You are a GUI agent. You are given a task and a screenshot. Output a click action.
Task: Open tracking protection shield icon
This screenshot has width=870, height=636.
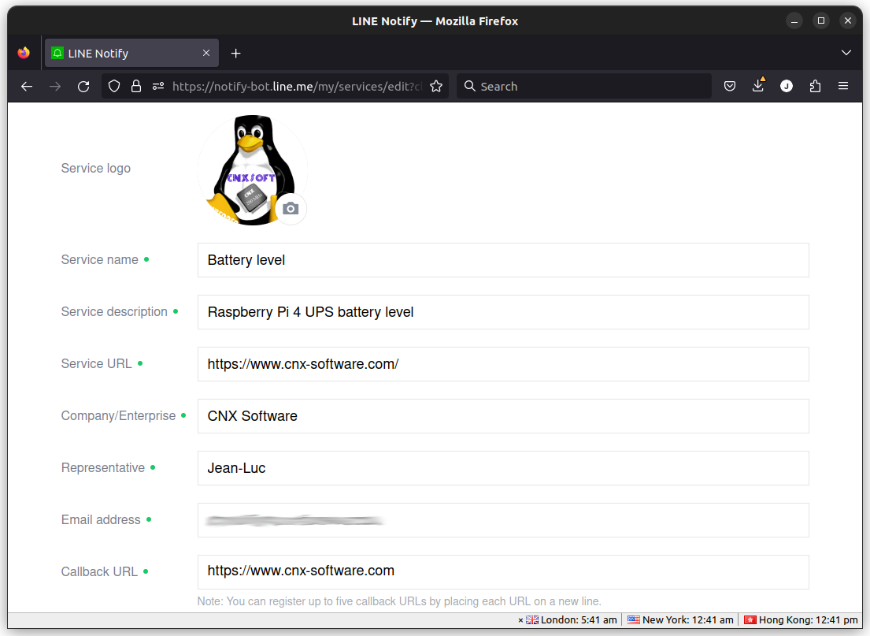(x=113, y=86)
